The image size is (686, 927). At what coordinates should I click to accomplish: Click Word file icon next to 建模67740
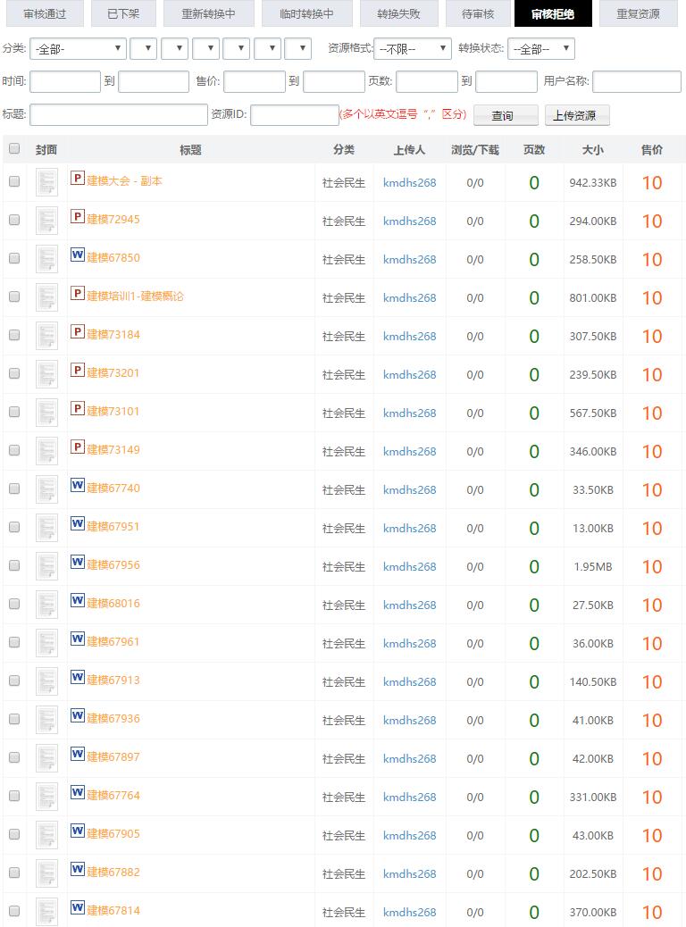(78, 486)
